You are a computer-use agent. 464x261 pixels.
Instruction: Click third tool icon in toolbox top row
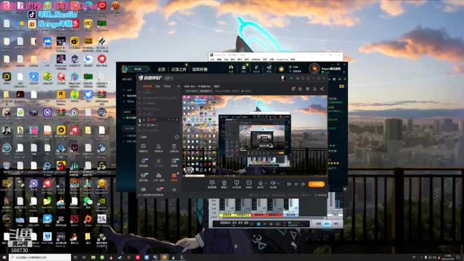(x=174, y=147)
